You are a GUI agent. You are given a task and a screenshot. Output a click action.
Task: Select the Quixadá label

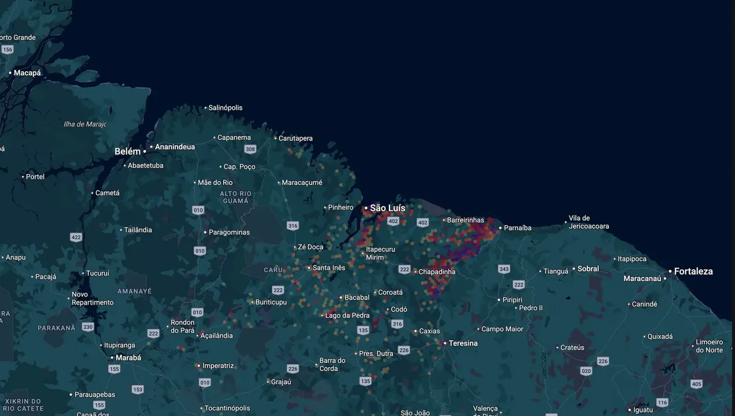tap(660, 336)
